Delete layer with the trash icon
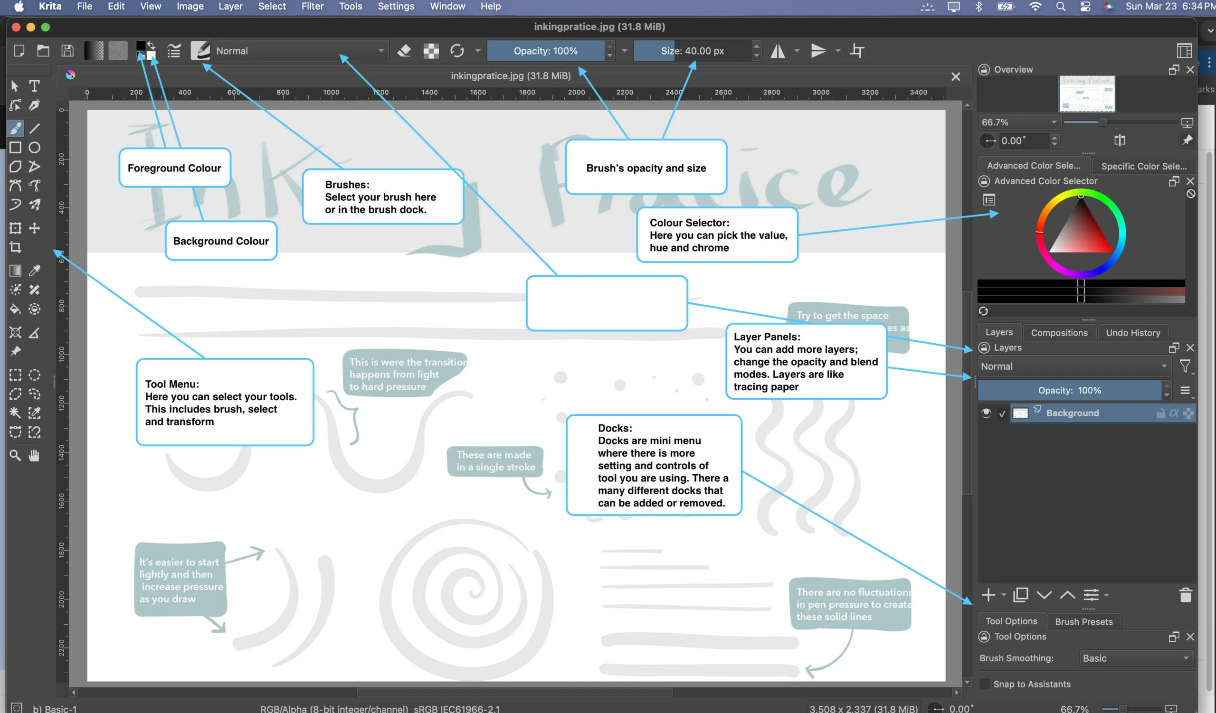The height and width of the screenshot is (713, 1216). pos(1185,595)
